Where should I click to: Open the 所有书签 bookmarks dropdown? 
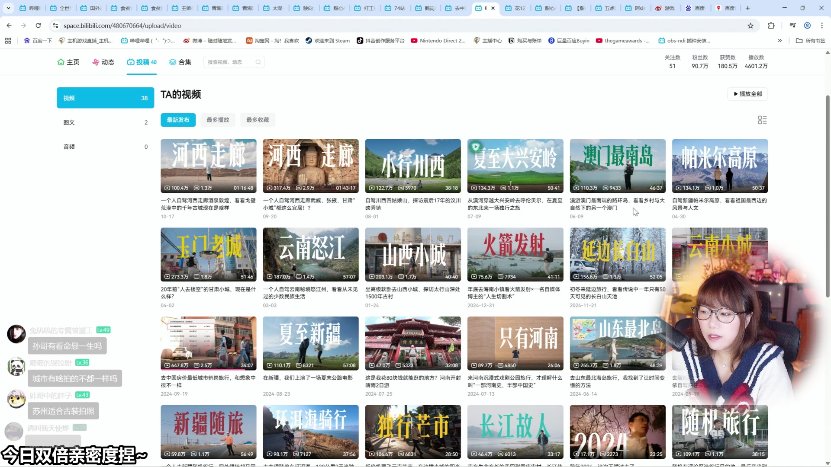coord(810,40)
